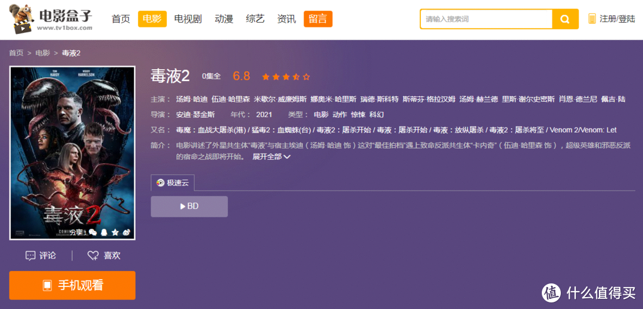Image resolution: width=643 pixels, height=309 pixels.
Task: Open actor 佩吉·陆 link
Action: (x=613, y=99)
